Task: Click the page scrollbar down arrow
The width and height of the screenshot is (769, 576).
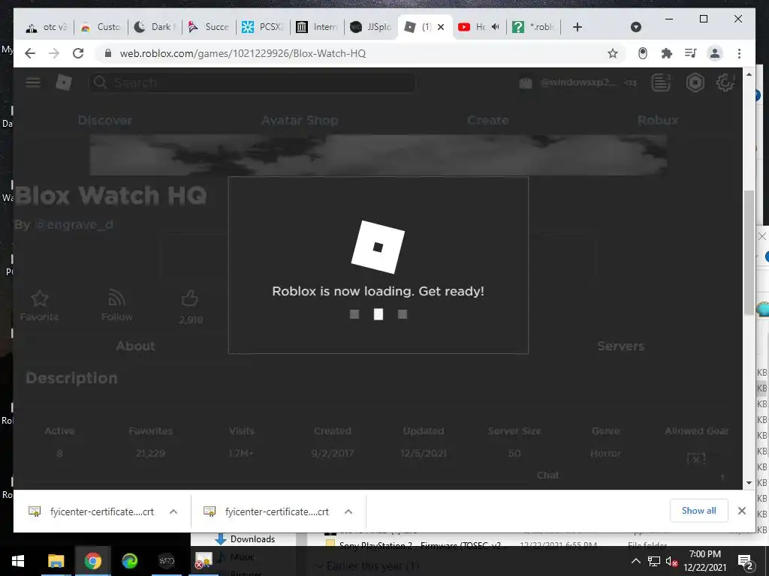Action: [749, 483]
